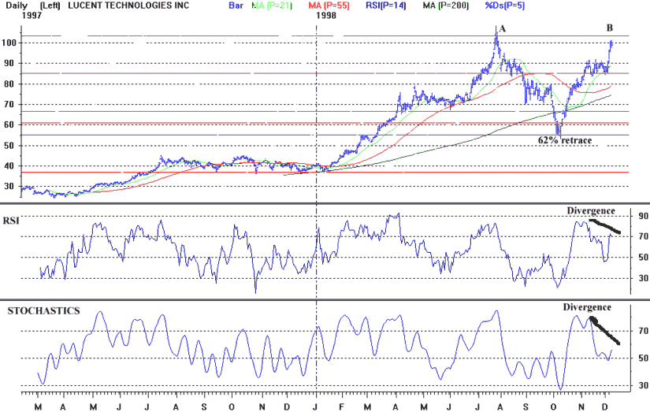Screen dimensions: 650x412
Task: Click the Stochastics 50 level label
Action: (644, 358)
